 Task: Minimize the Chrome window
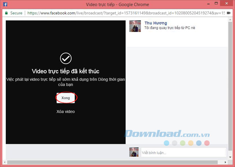(208, 4)
